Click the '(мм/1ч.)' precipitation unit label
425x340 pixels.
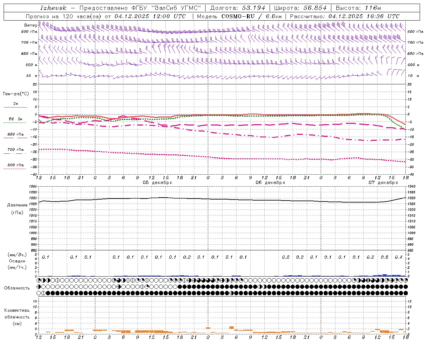(17, 267)
